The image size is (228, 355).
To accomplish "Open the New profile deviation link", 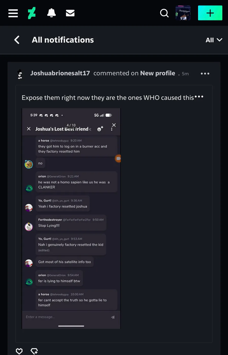I will point(158,73).
